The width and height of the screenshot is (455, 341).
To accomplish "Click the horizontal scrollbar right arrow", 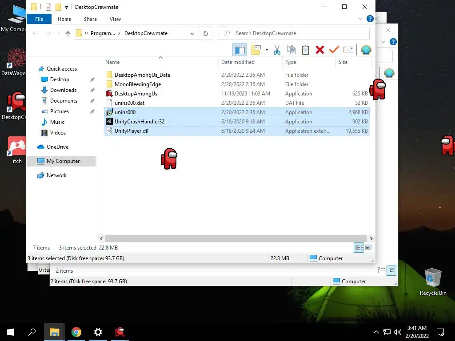I will 371,238.
